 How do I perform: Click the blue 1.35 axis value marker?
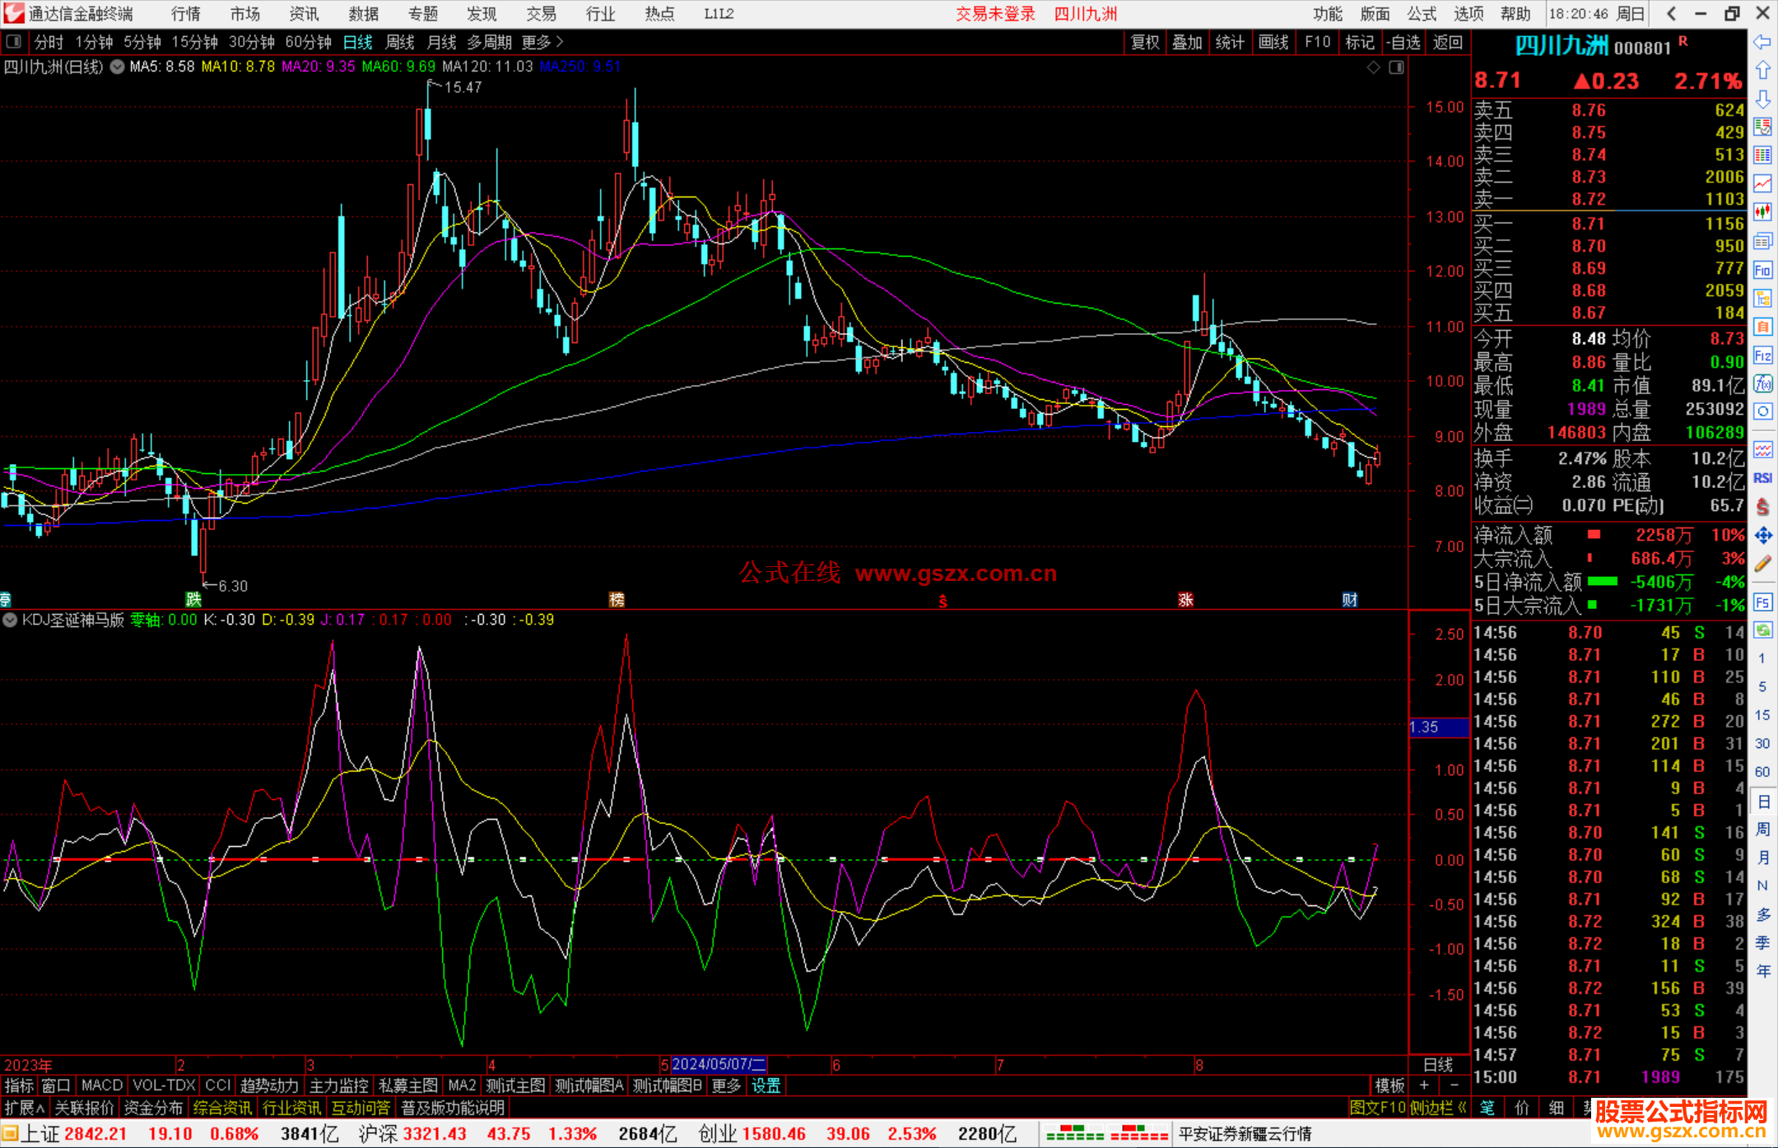[1437, 727]
